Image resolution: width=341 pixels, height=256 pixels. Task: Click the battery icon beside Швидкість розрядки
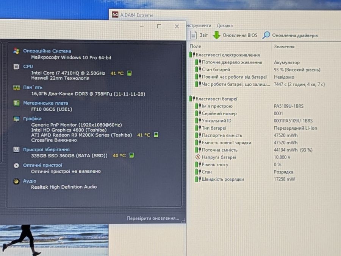(198, 179)
